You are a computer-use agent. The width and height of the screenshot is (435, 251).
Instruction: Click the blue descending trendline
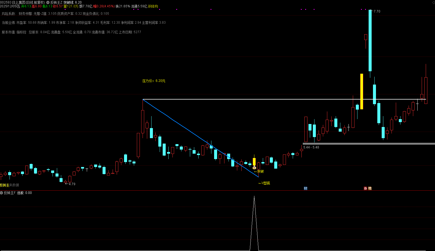[200, 138]
